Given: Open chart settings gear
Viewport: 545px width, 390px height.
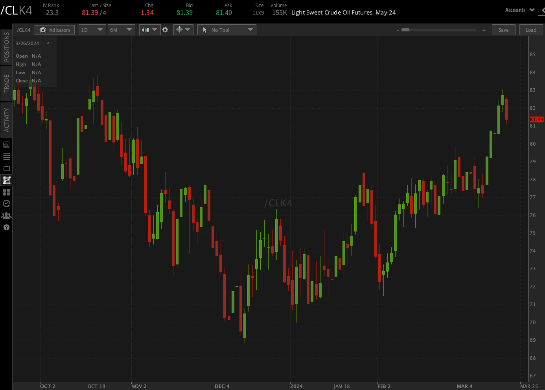Looking at the screenshot, I should coord(165,30).
